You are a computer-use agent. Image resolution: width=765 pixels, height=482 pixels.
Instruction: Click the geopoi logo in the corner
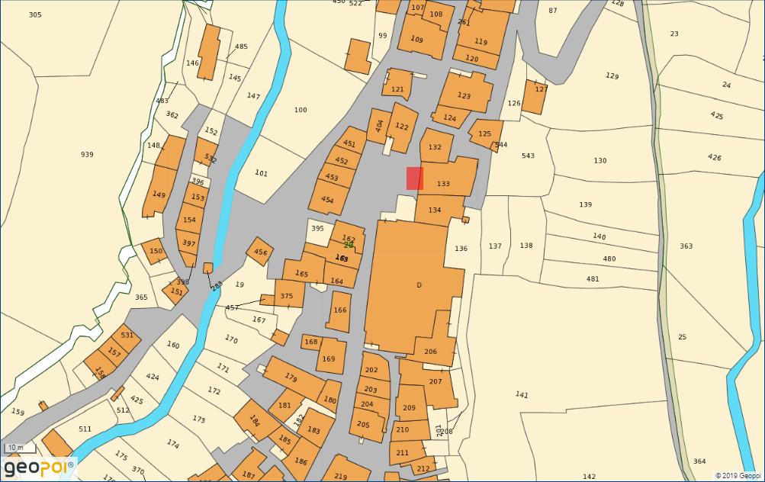click(39, 467)
